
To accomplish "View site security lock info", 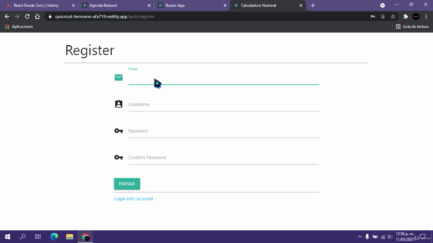I will pyautogui.click(x=50, y=16).
